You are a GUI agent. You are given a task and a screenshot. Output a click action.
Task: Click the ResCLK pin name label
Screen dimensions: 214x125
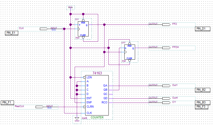[19, 106]
